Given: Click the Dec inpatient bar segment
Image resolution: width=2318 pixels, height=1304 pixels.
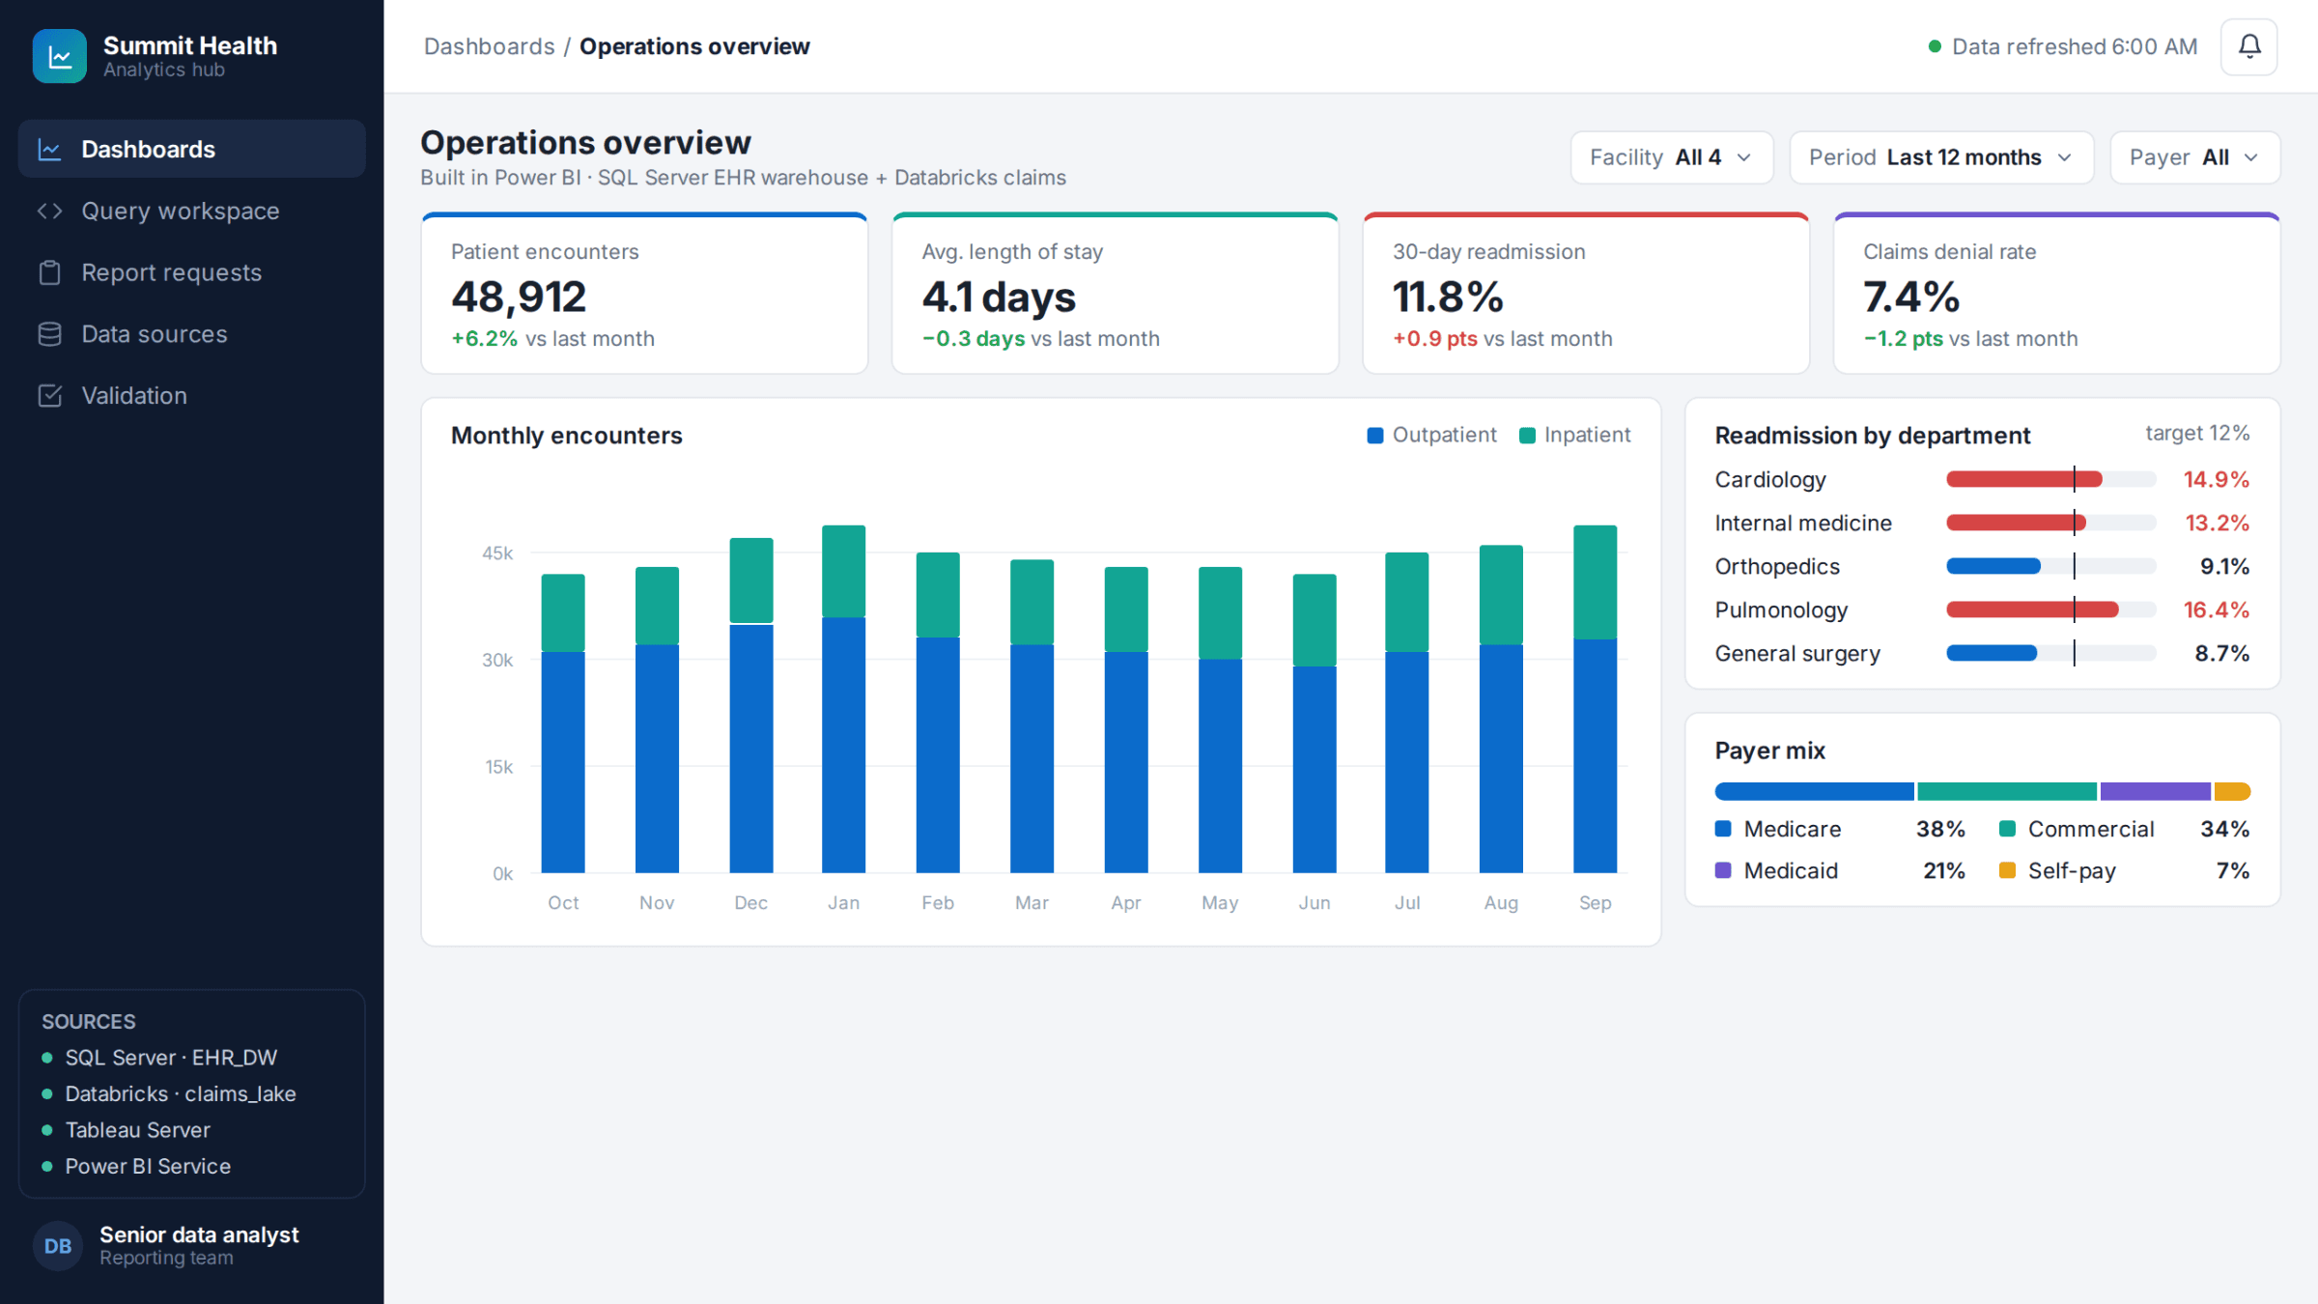Looking at the screenshot, I should [x=751, y=581].
